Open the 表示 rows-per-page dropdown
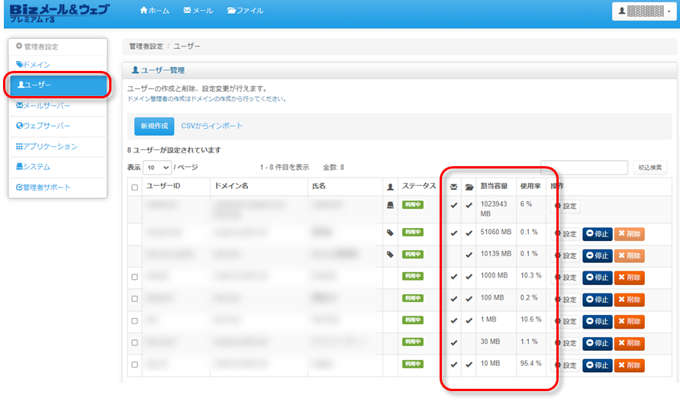 (157, 167)
